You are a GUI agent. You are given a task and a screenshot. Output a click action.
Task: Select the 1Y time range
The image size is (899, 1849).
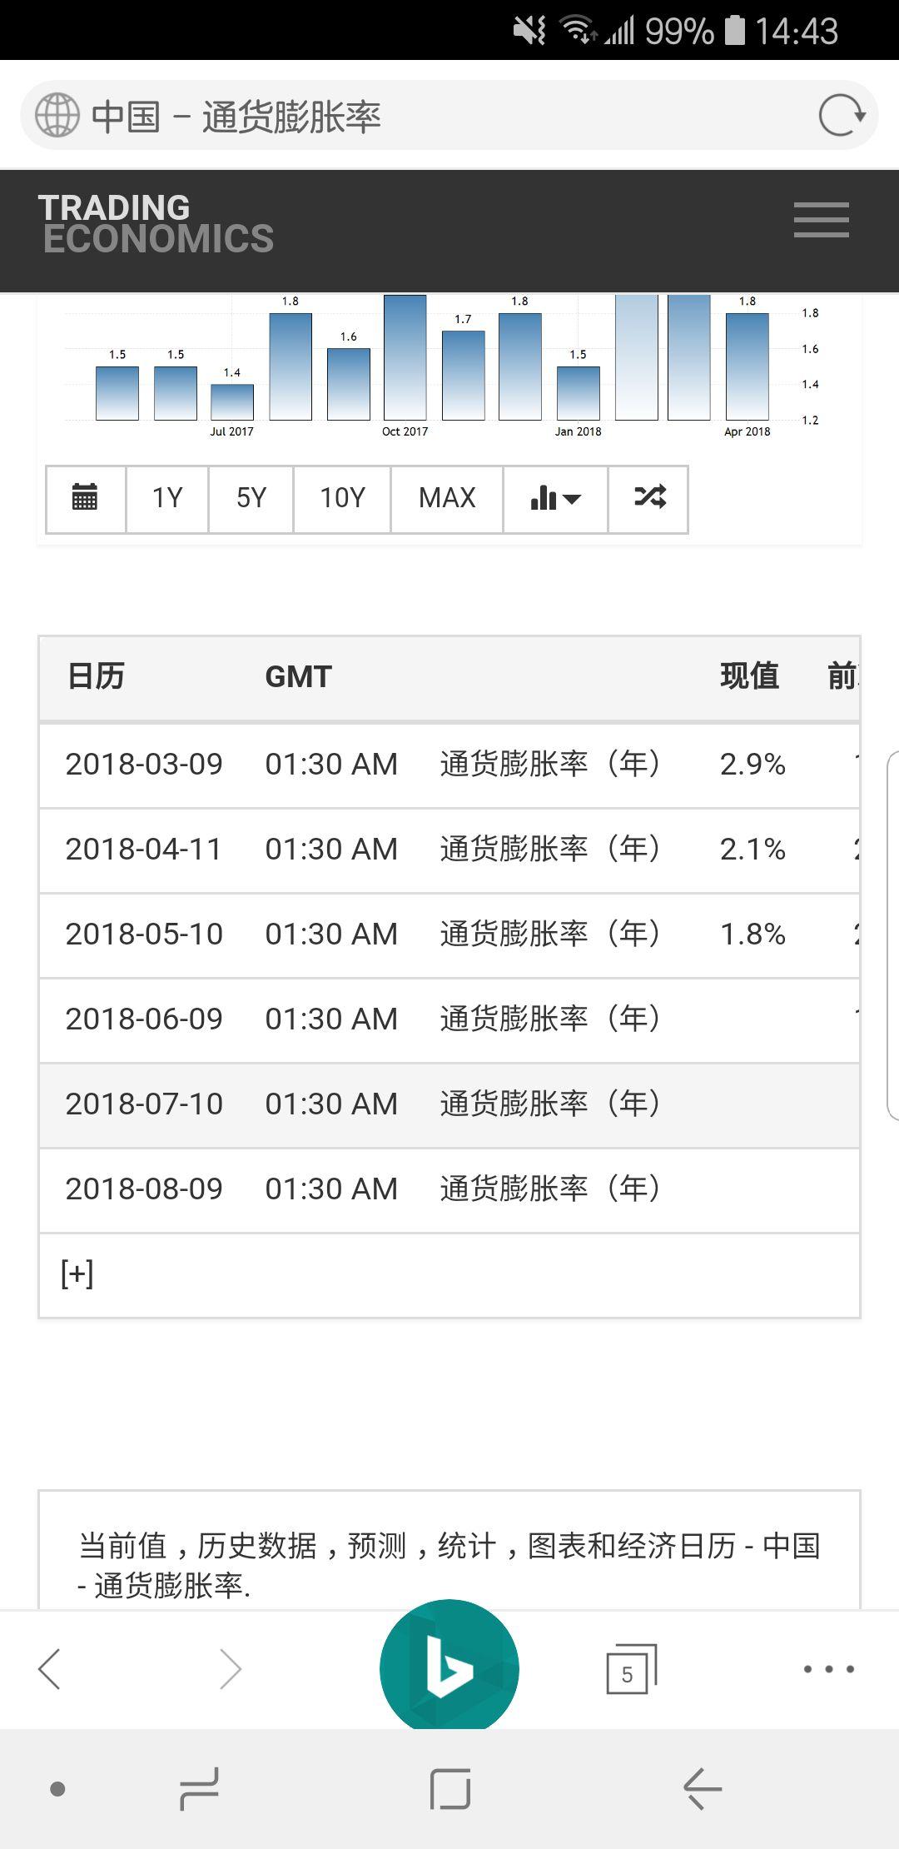click(166, 498)
